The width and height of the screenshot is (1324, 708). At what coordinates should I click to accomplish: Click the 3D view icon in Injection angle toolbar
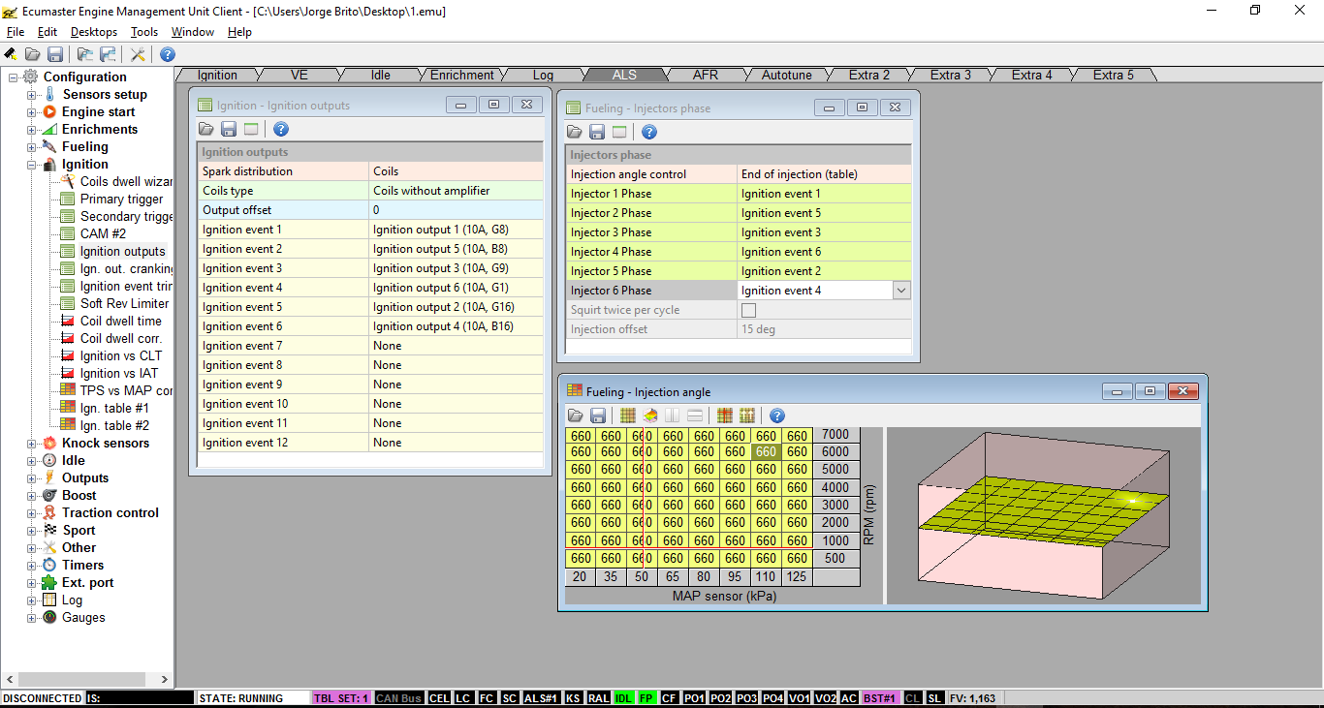click(x=649, y=416)
